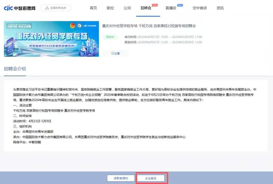
Task: Click the job fair title heading
Action: coord(149,26)
